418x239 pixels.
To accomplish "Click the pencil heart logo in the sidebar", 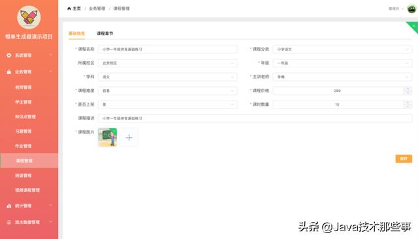I will pos(29,18).
